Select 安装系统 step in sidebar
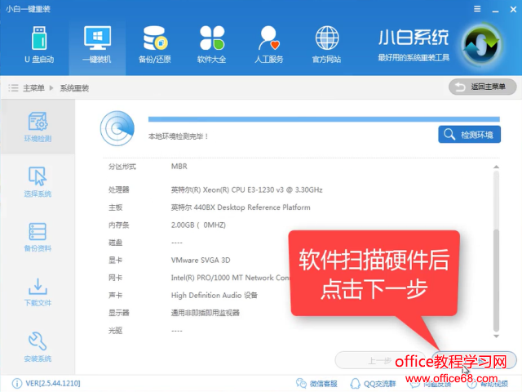This screenshot has height=392, width=522. click(x=38, y=347)
